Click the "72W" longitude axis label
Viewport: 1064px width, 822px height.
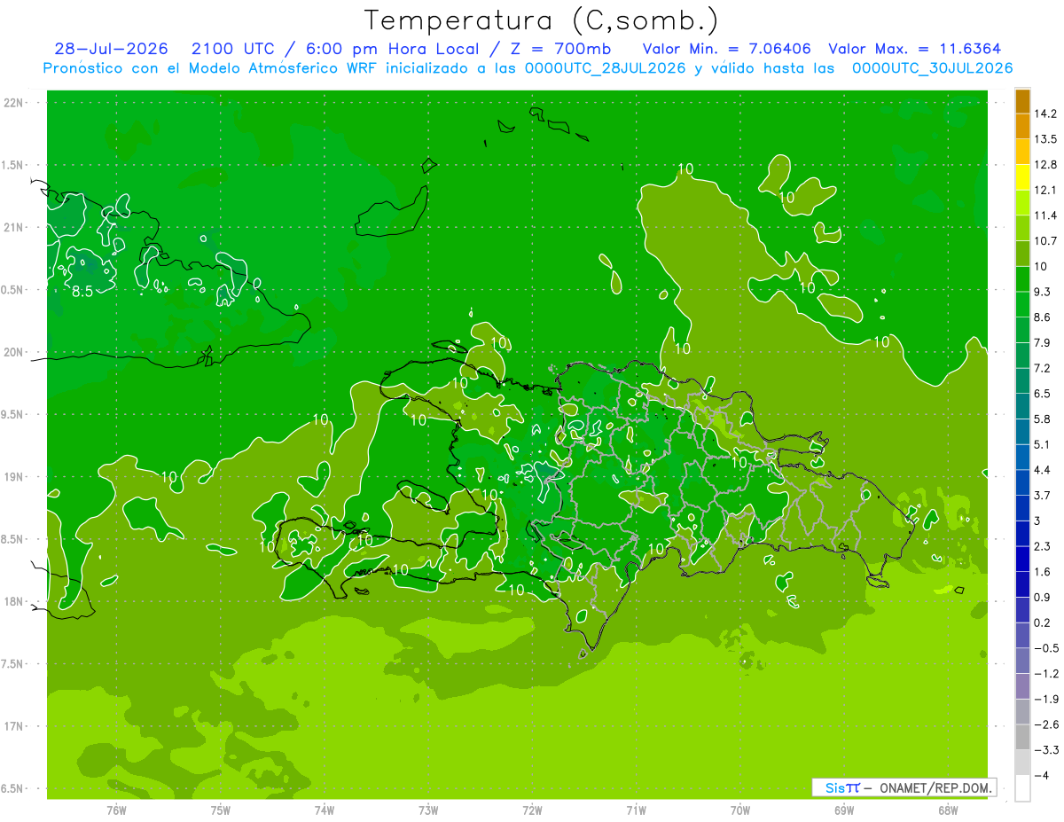532,810
